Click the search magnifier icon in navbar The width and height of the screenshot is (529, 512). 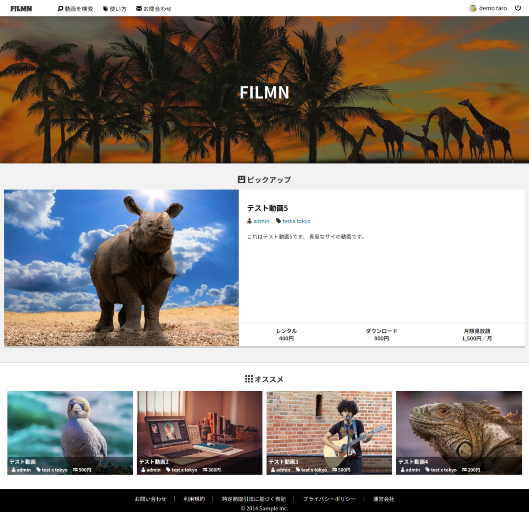pyautogui.click(x=60, y=8)
